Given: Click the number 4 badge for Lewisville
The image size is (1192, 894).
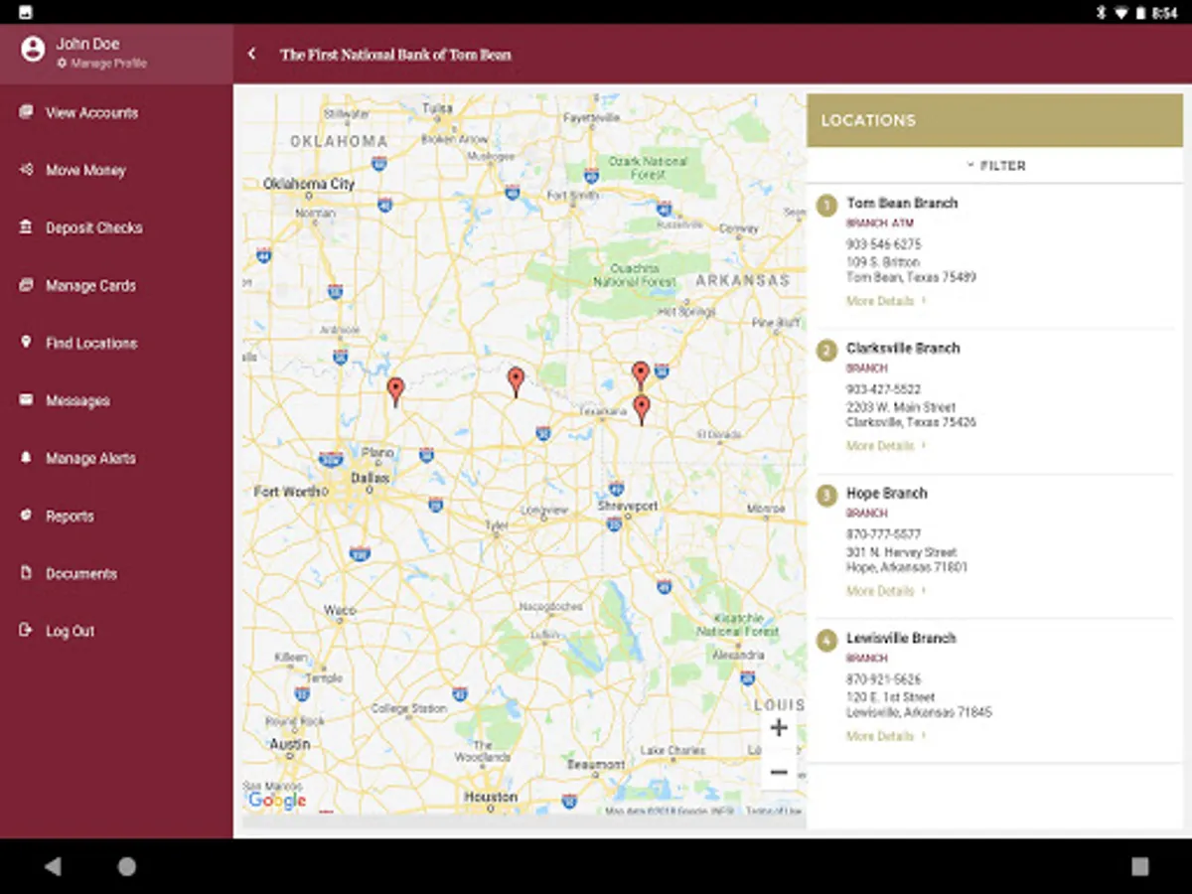Looking at the screenshot, I should point(826,641).
